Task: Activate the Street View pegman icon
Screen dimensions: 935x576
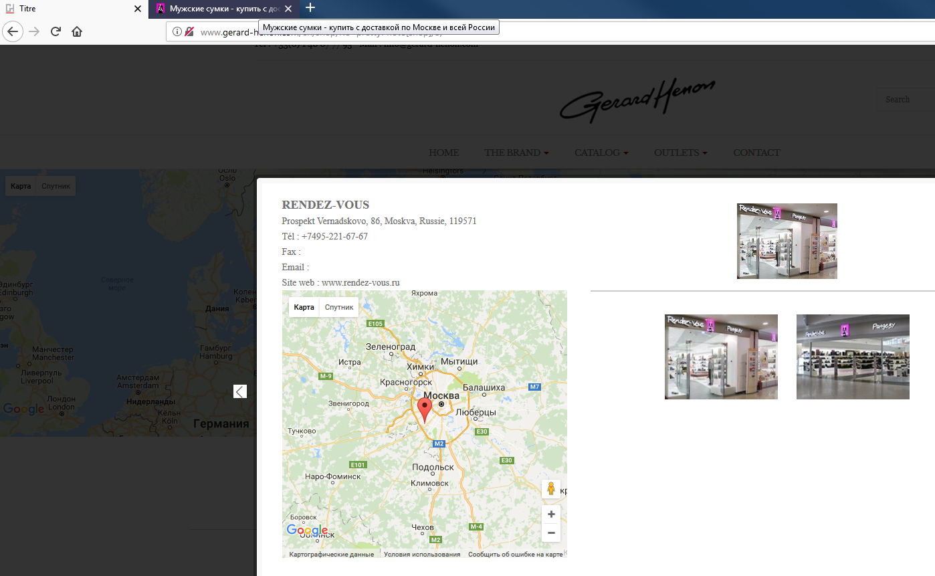Action: click(x=551, y=489)
